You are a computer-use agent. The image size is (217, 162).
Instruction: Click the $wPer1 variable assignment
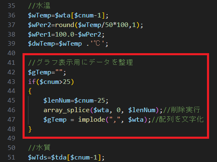40,34
